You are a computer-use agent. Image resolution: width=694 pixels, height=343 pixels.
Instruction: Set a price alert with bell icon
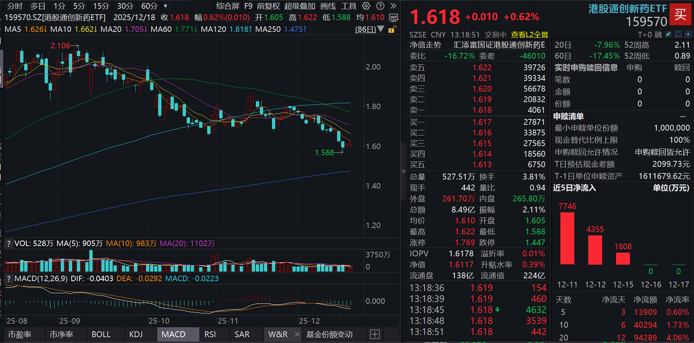pyautogui.click(x=678, y=34)
